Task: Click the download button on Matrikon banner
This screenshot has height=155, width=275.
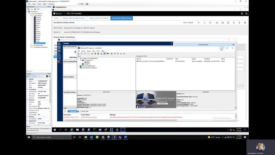Action: coord(162,104)
